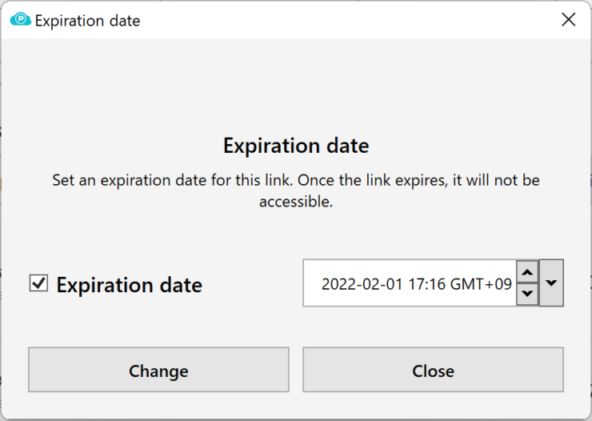Image resolution: width=592 pixels, height=421 pixels.
Task: Click the pCloud logo in title bar
Action: tap(20, 20)
